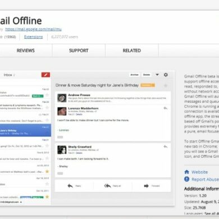219x219 pixels.
Task: Open the gmail.com account menu at list bottom
Action: 10,202
